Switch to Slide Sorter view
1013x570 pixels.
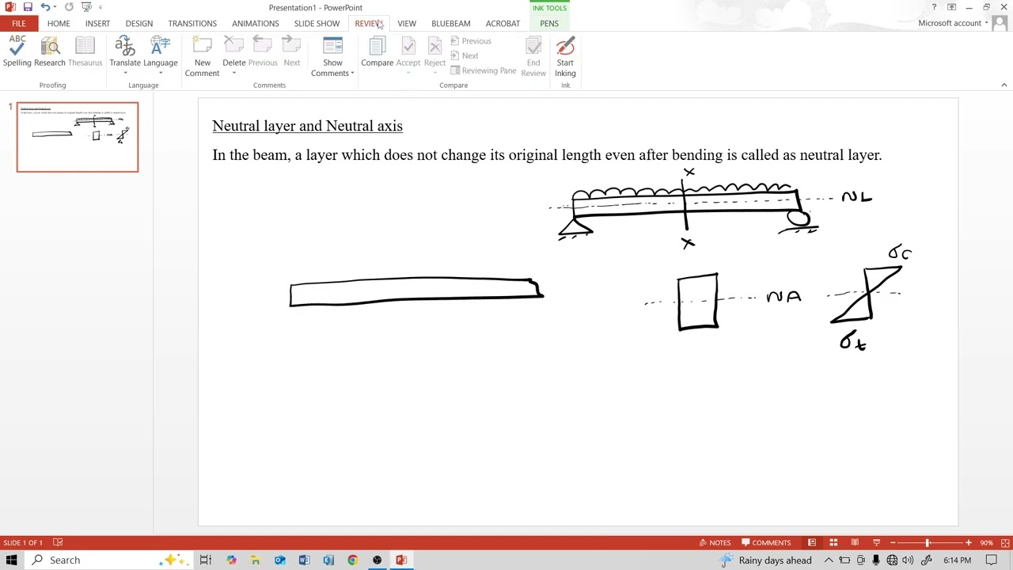[x=833, y=542]
